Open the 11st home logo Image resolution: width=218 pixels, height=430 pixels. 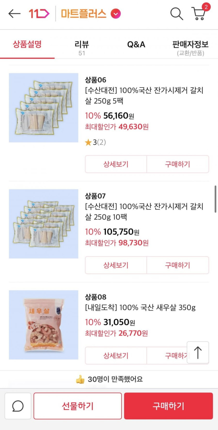point(39,14)
